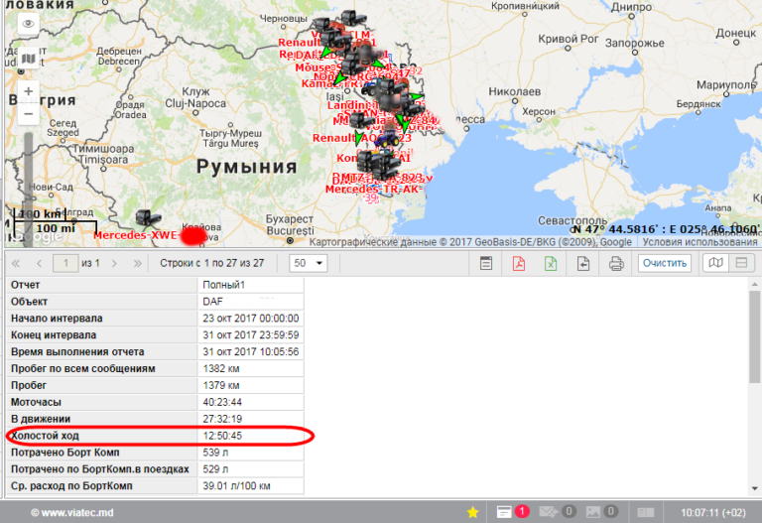Toggle map visibility with the eye icon
This screenshot has width=762, height=523.
point(28,23)
